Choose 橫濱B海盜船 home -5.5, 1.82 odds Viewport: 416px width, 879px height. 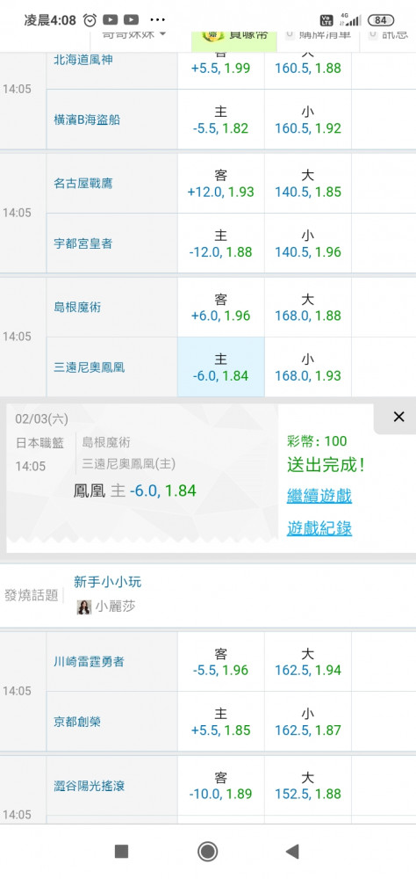[221, 120]
